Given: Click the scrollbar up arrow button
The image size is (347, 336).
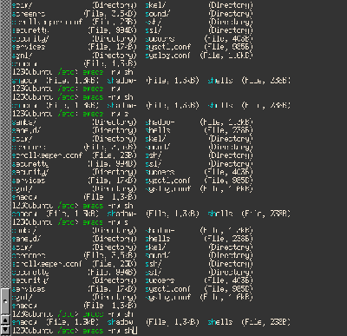Looking at the screenshot, I should pos(5,320).
